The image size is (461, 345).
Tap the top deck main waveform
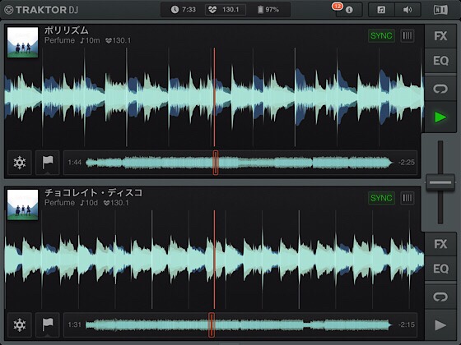click(x=214, y=98)
